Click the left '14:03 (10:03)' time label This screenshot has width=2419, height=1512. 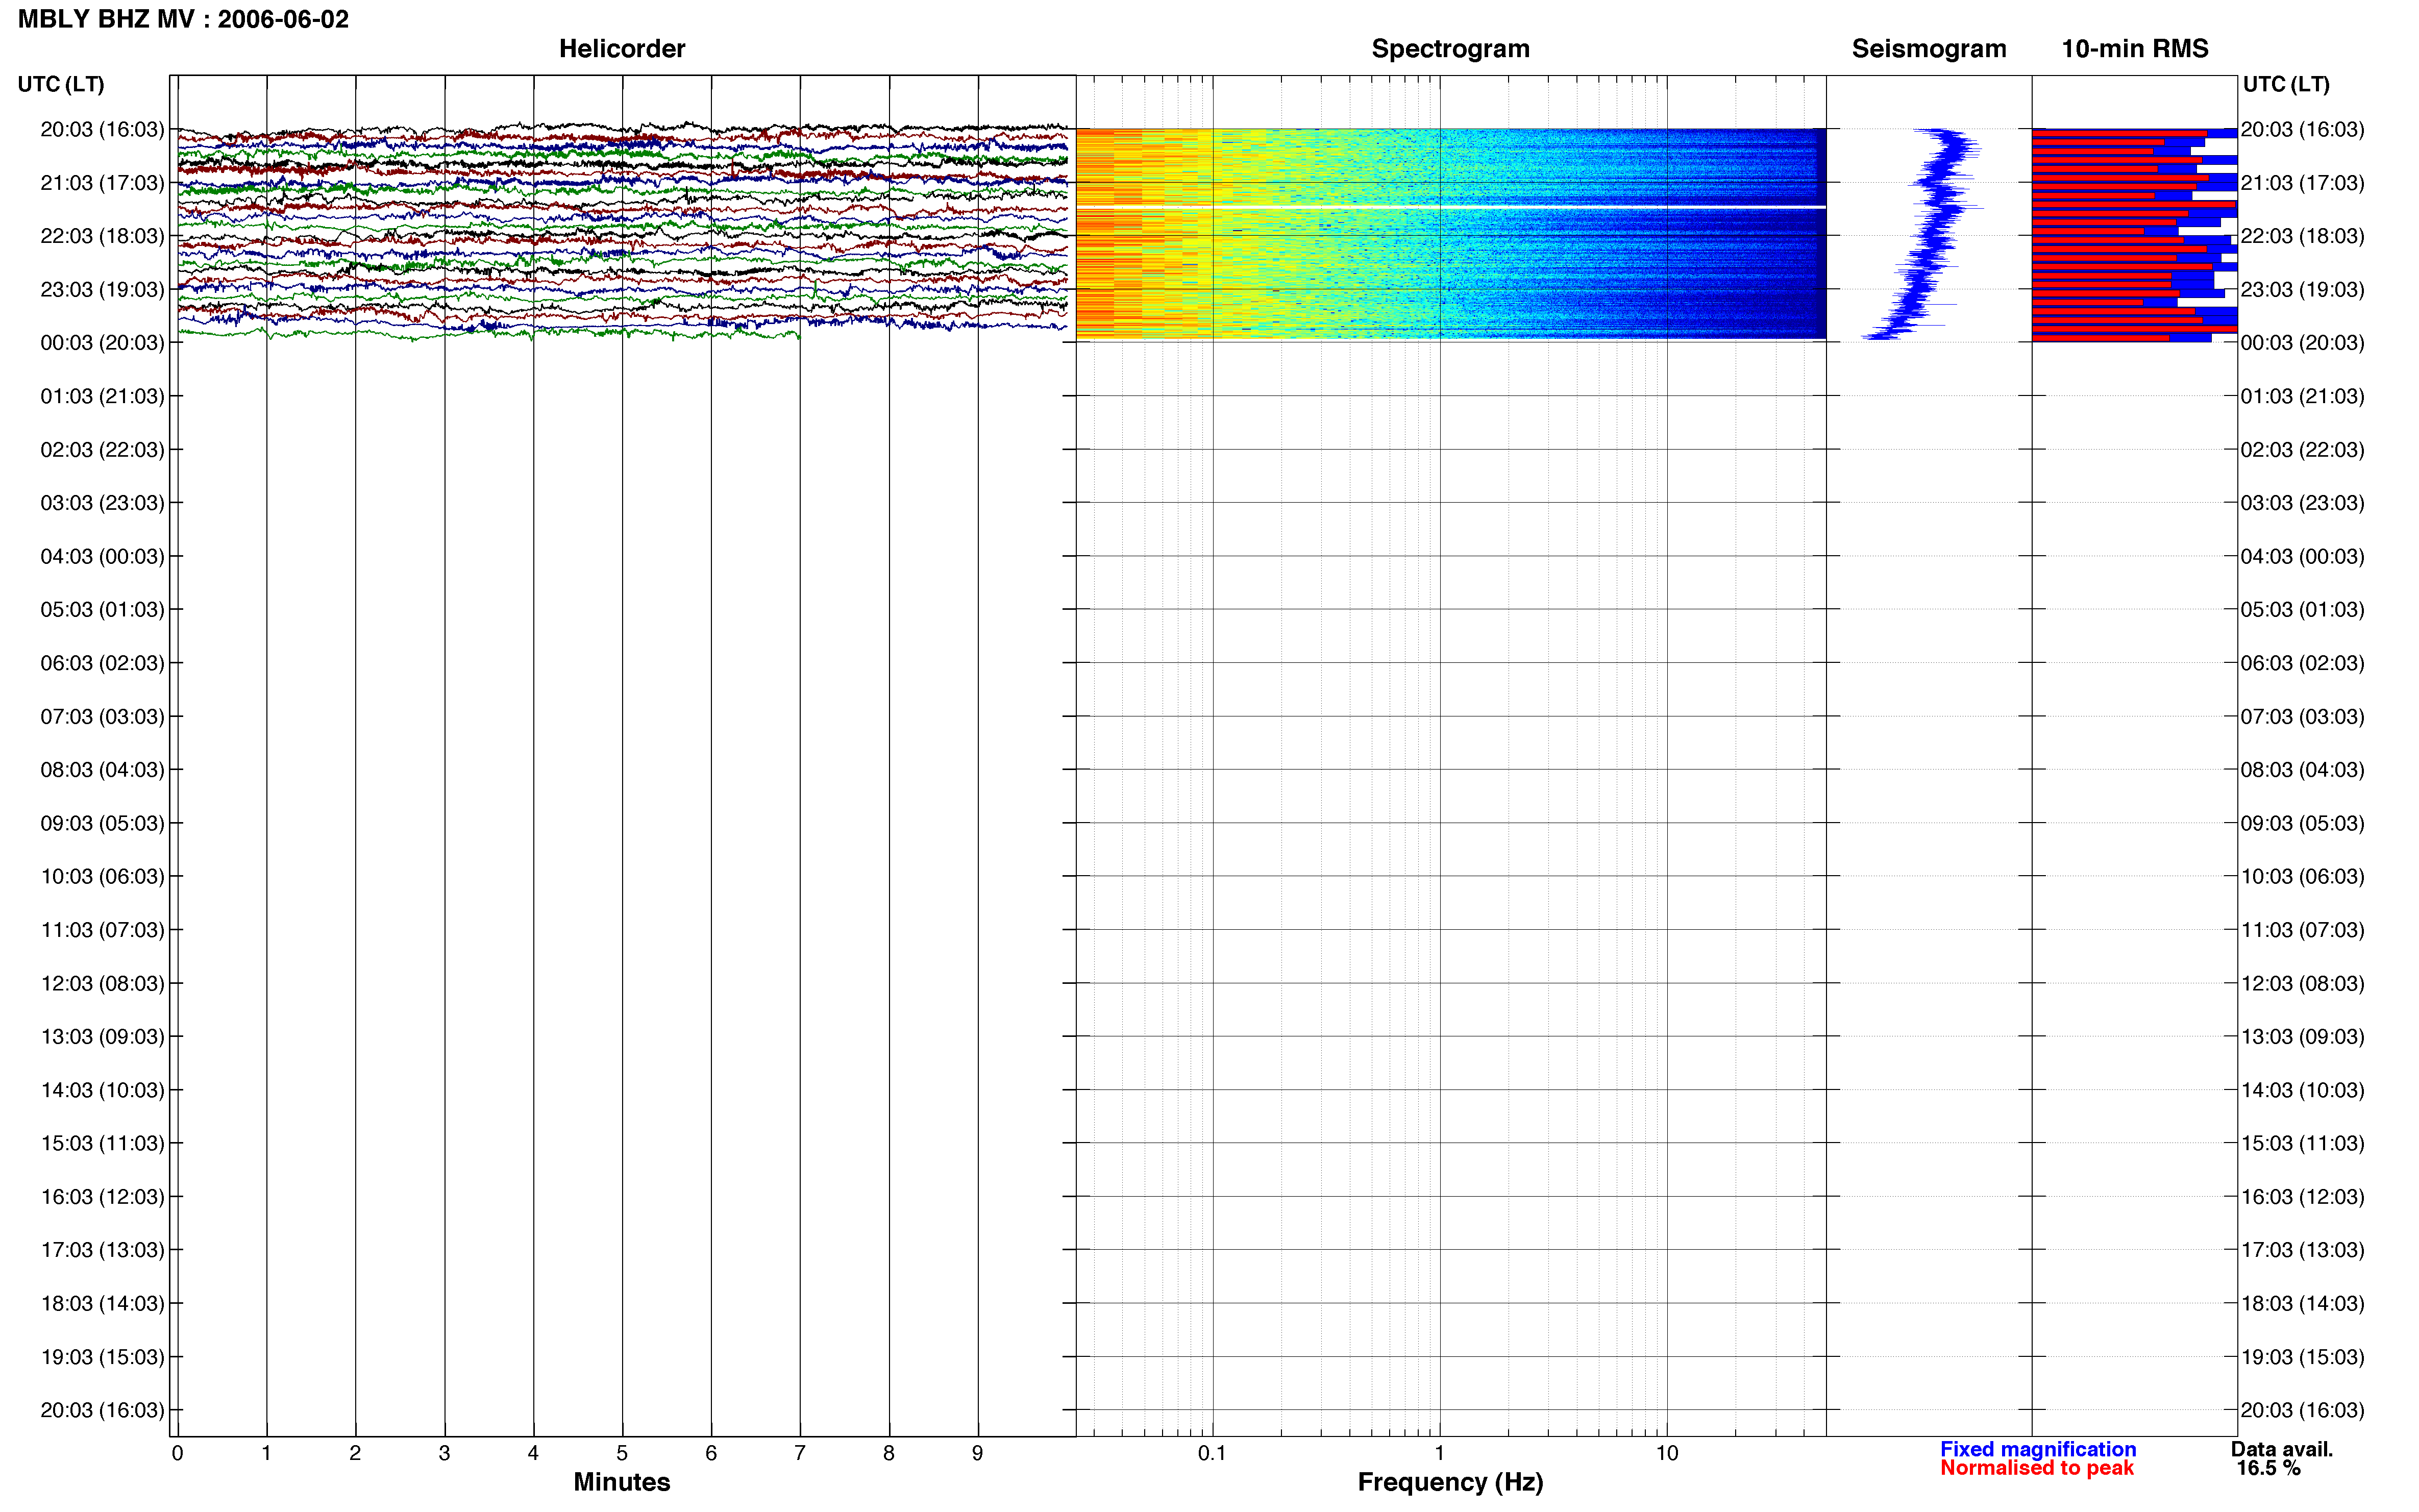(x=102, y=1090)
